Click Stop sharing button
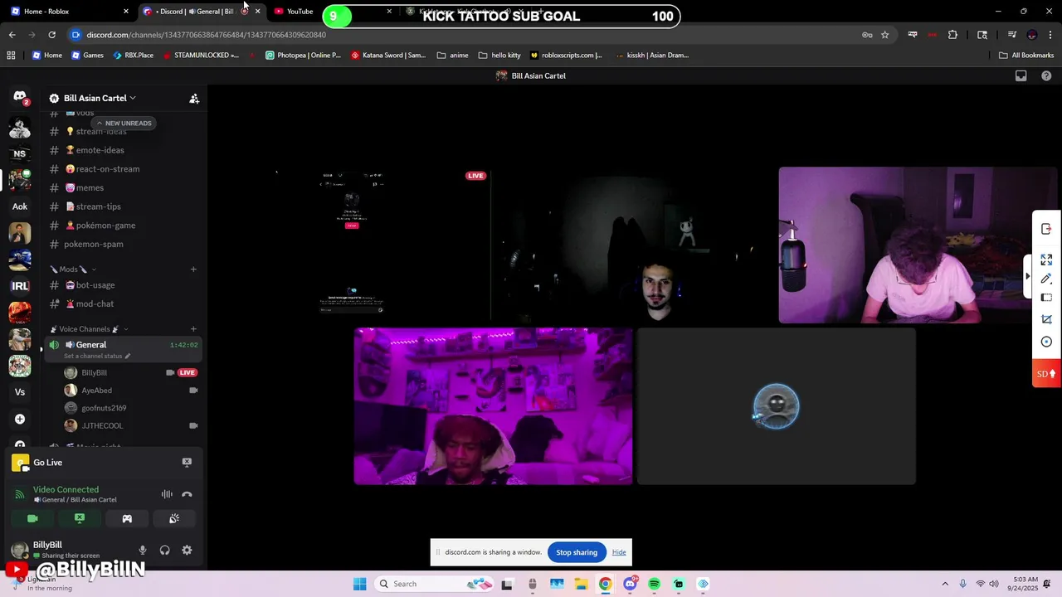 577,552
